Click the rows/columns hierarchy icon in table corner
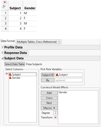This screenshot has width=101, height=127. click(4, 7)
